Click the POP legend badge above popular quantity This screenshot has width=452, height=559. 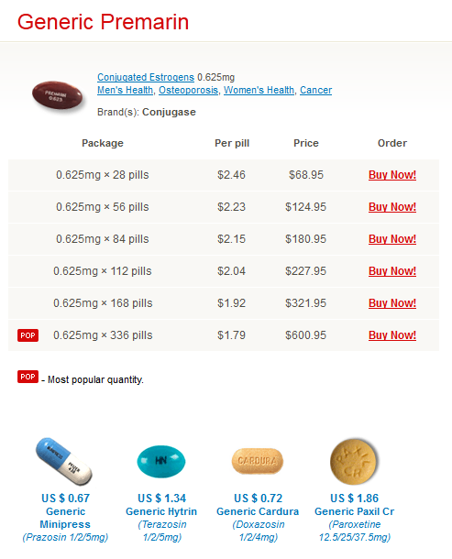[x=28, y=377]
